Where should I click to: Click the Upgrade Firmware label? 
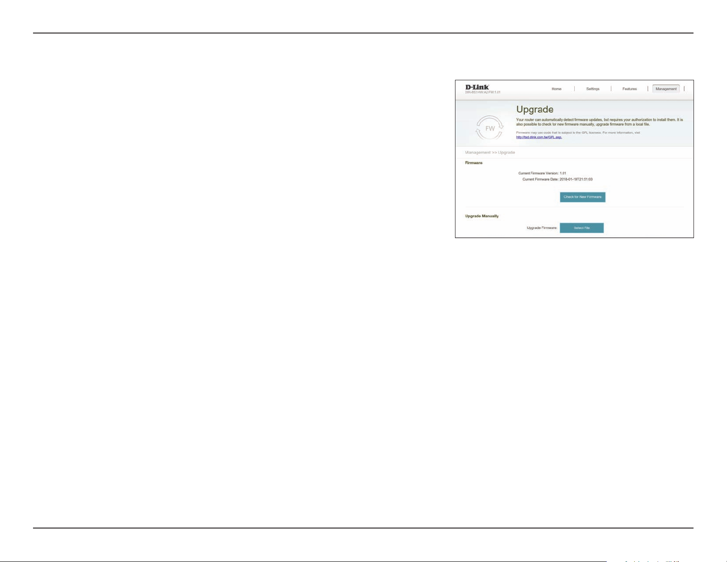coord(542,228)
